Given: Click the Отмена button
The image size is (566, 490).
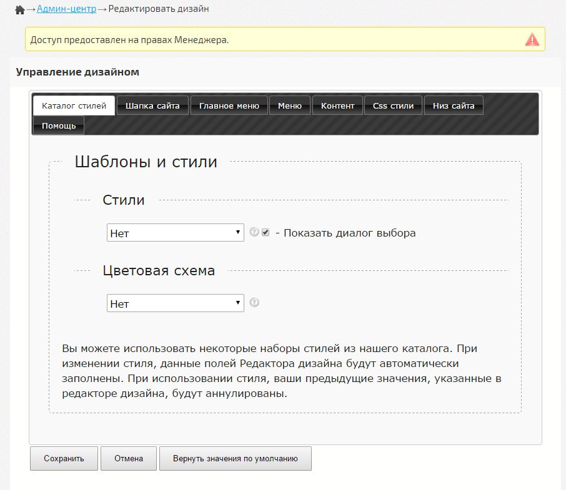Looking at the screenshot, I should [x=128, y=458].
